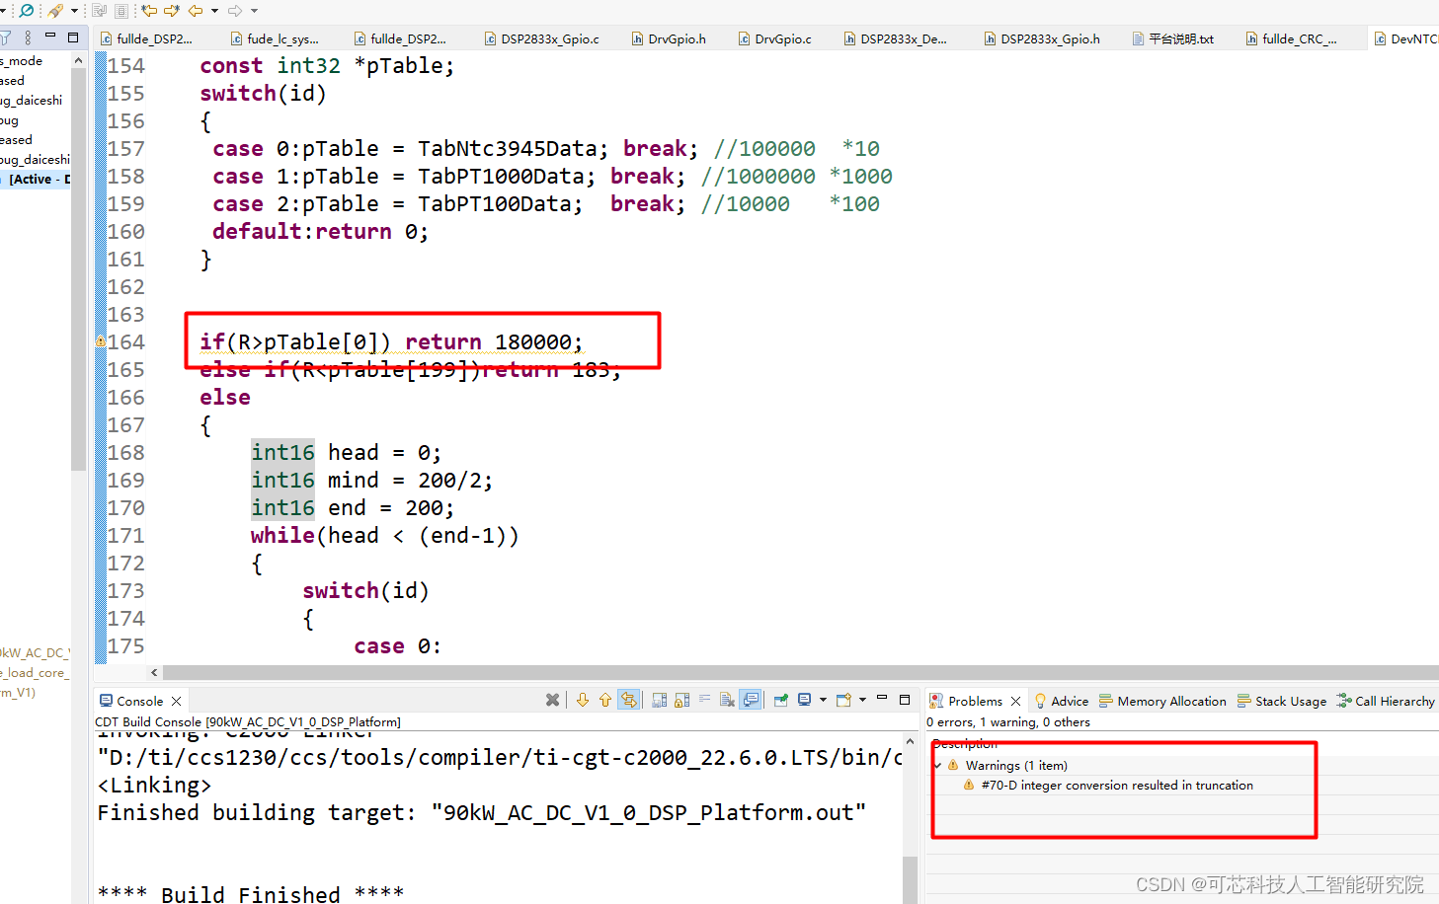Click the filter funnel icon in left panel
The width and height of the screenshot is (1439, 904).
point(5,38)
